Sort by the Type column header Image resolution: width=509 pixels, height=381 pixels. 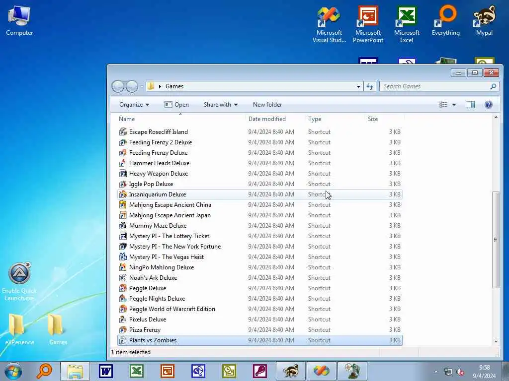[335, 119]
